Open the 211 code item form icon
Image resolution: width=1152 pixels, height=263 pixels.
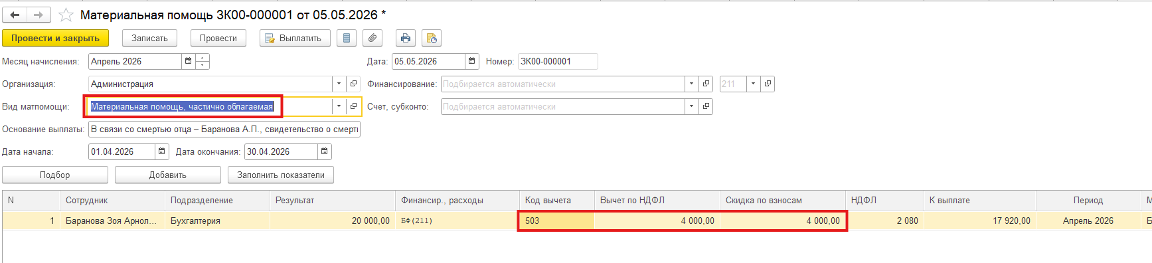[x=768, y=84]
